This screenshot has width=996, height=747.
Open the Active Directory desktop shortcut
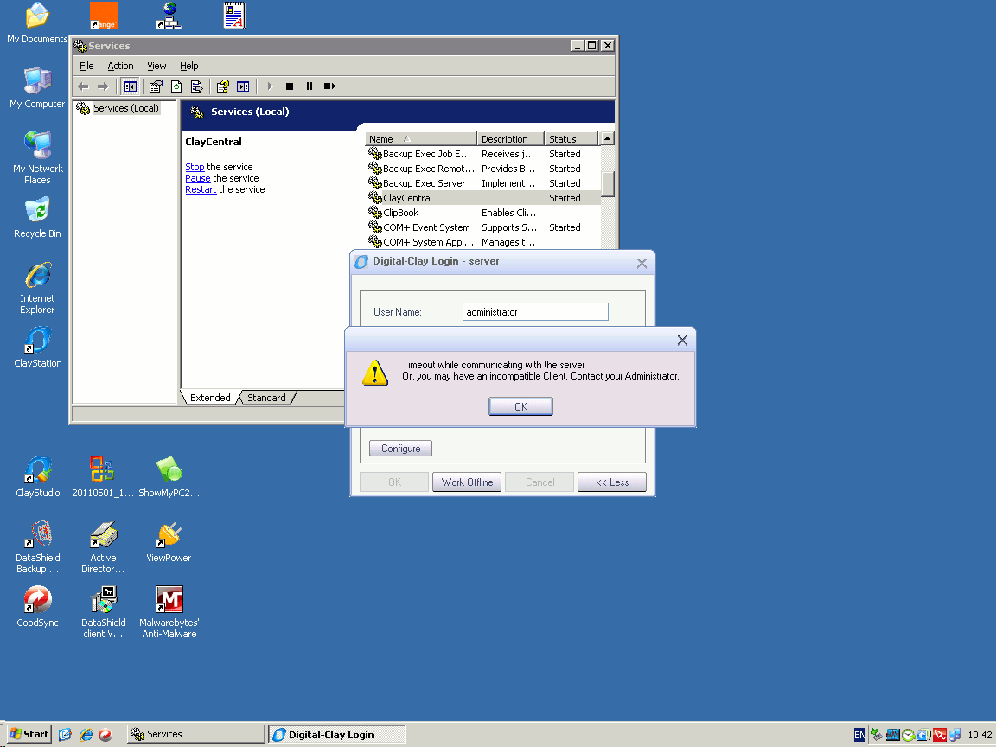point(103,547)
